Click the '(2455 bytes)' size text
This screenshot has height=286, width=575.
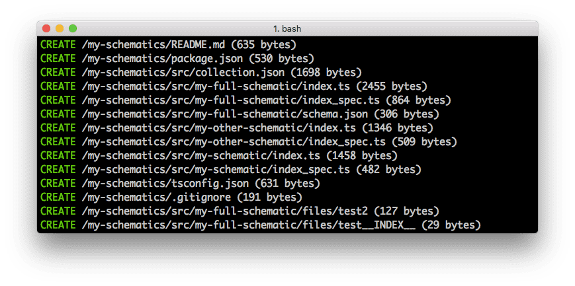(x=392, y=87)
